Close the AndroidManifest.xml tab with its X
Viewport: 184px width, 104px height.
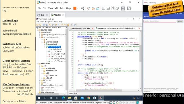point(93,29)
